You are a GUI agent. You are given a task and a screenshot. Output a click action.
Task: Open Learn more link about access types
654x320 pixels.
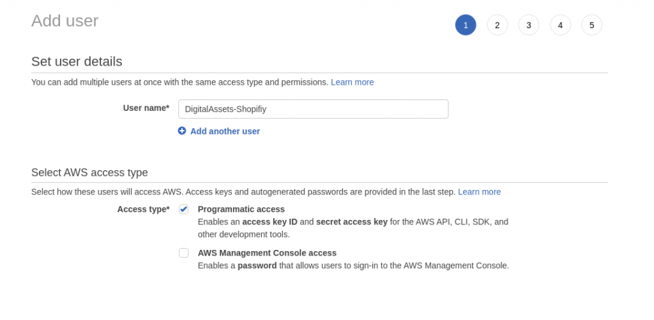[x=479, y=192]
